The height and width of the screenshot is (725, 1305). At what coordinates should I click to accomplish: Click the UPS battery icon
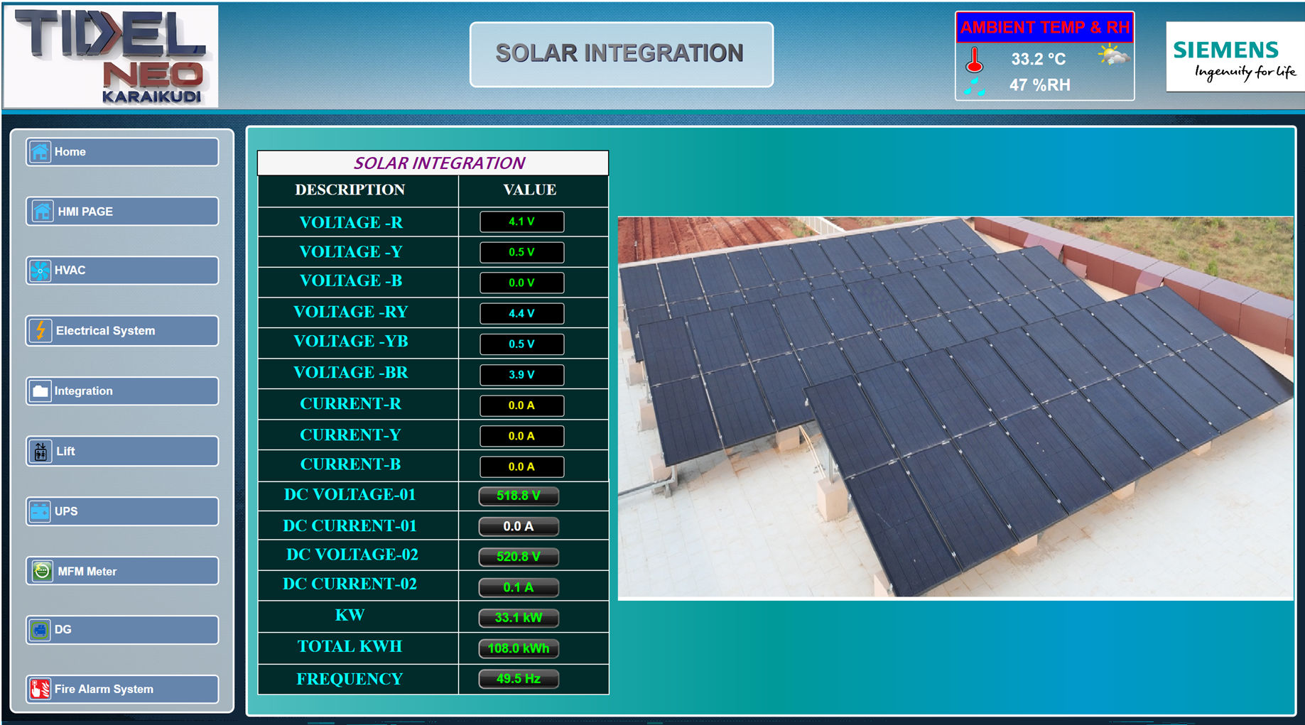(x=40, y=511)
